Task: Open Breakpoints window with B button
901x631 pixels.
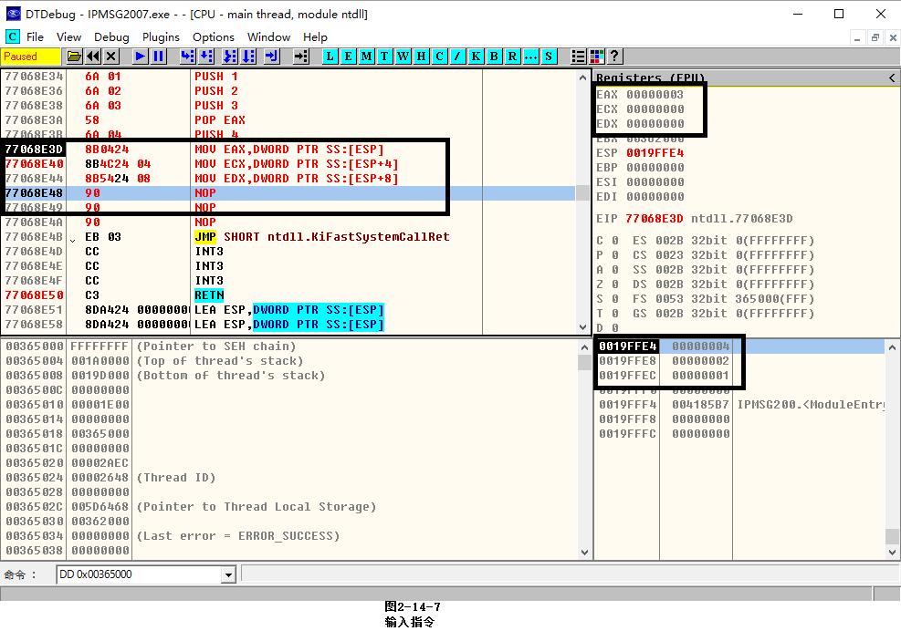Action: coord(494,57)
